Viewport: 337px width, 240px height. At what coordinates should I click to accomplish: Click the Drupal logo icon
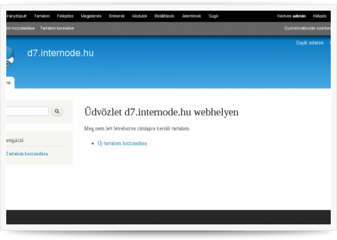click(x=10, y=57)
